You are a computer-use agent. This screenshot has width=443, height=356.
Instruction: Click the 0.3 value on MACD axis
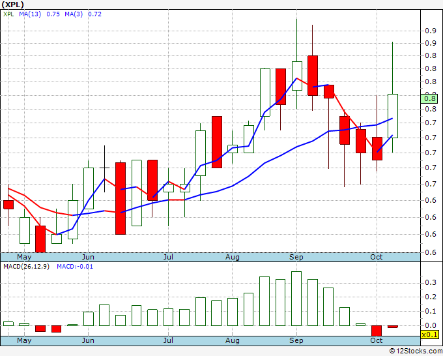click(x=429, y=282)
